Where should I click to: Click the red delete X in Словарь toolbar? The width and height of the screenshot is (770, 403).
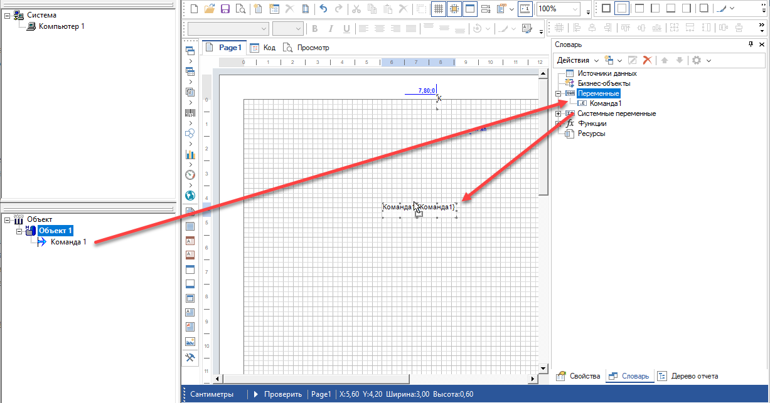click(647, 60)
